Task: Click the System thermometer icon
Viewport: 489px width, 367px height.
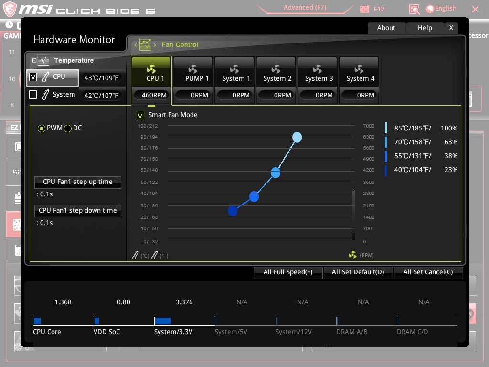Action: [x=45, y=94]
